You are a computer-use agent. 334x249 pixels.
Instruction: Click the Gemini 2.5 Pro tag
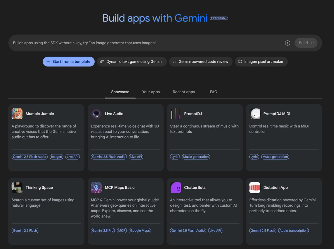tap(103, 230)
